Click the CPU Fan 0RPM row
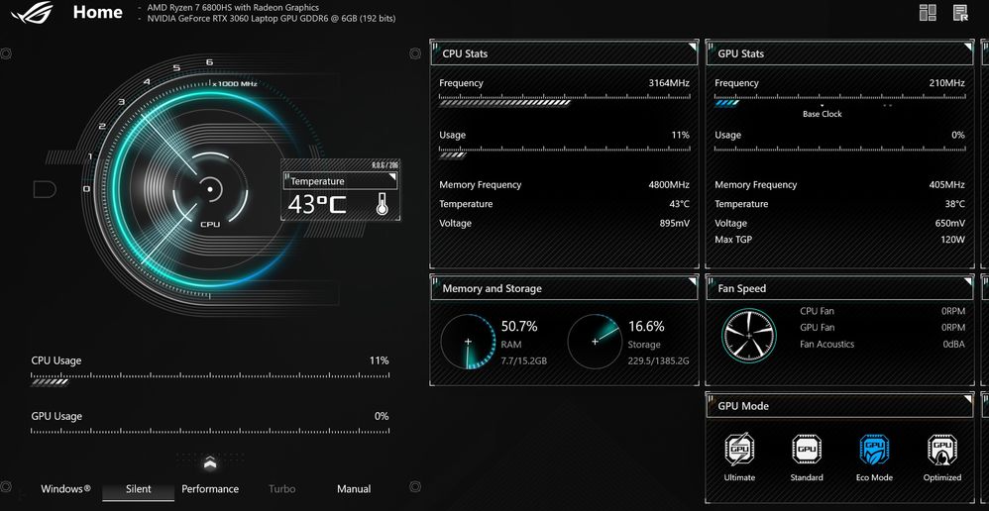The width and height of the screenshot is (989, 511). point(882,311)
